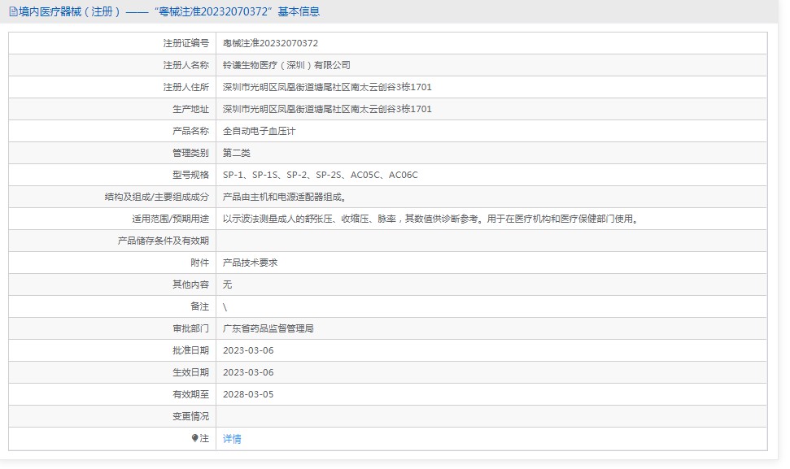Click the intended use text 以示波法测量成人的舒张压
The width and height of the screenshot is (790, 469).
(277, 219)
